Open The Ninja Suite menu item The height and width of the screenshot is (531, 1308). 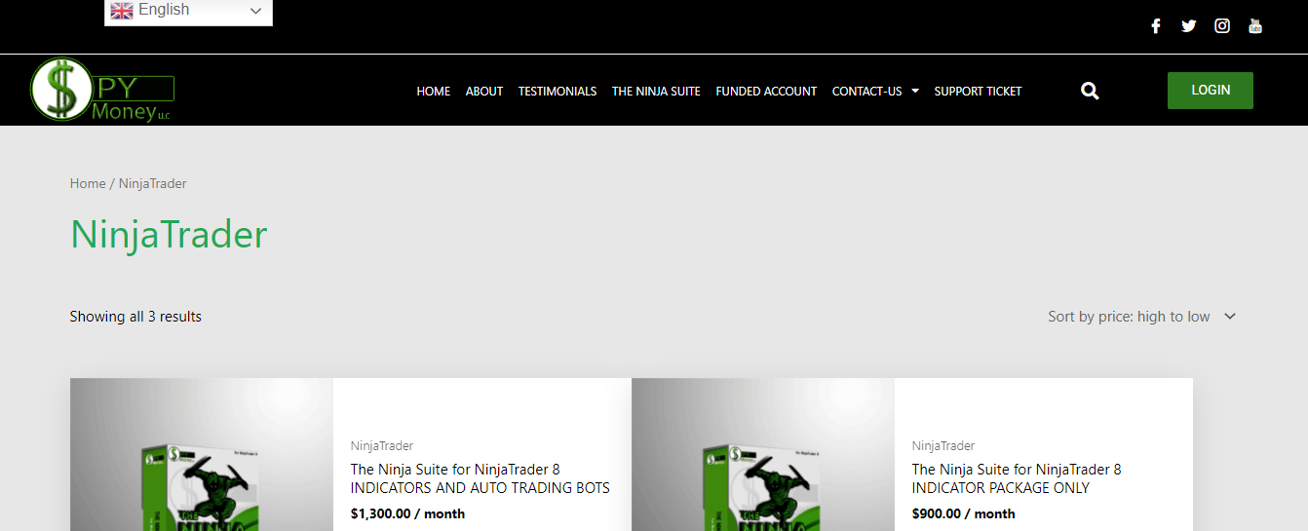pos(656,91)
